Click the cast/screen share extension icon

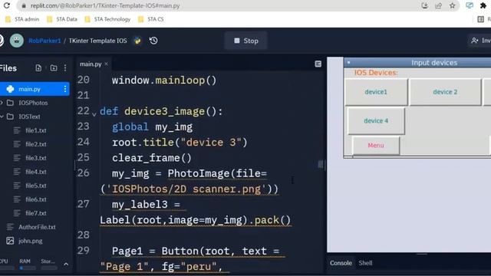coord(470,5)
